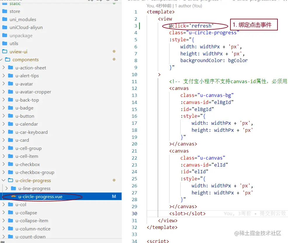This screenshot has height=243, width=288.
Task: Click the u-checkbox-group folder icon
Action: coord(11,172)
